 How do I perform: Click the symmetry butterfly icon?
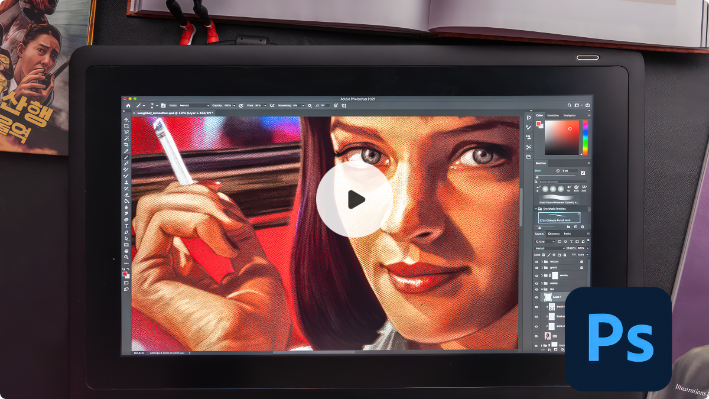[344, 105]
